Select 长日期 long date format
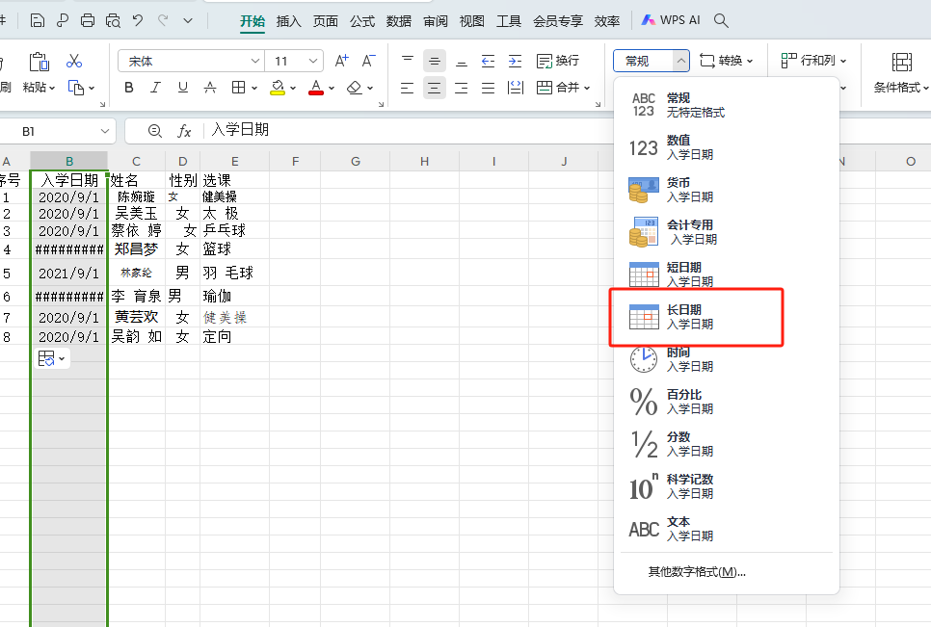Screen dimensions: 931x627 [726, 317]
